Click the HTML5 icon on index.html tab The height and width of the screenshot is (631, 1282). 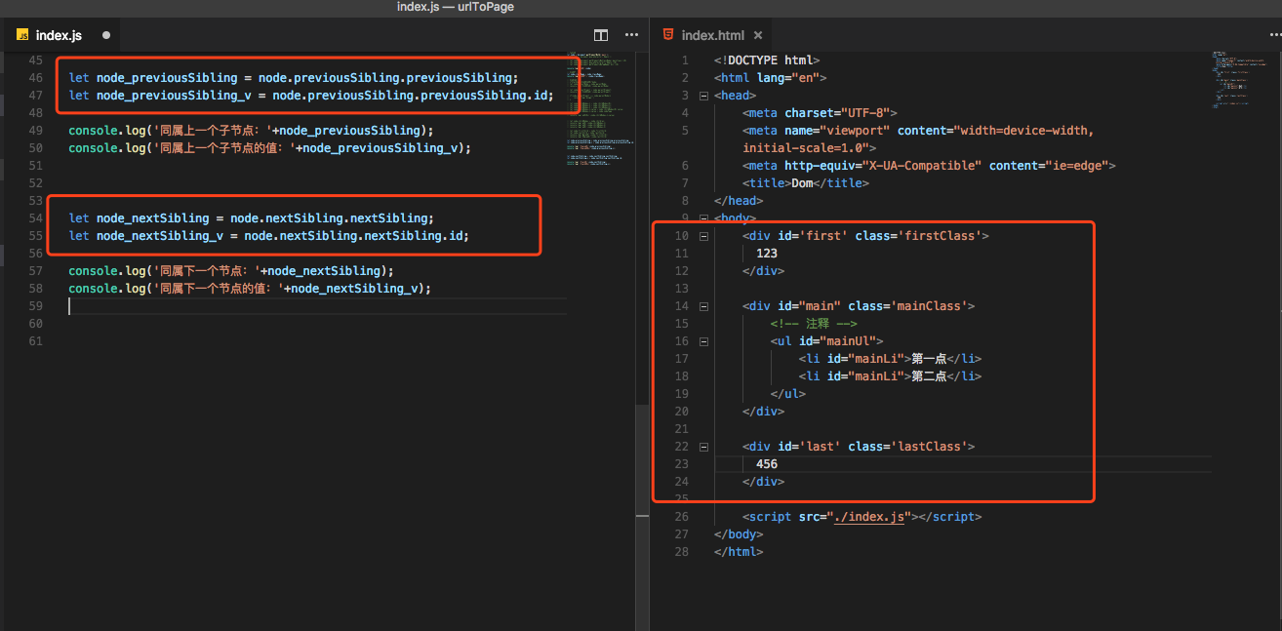(668, 35)
